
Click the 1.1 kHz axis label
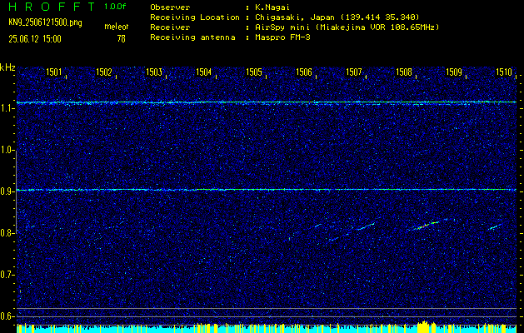click(x=7, y=108)
